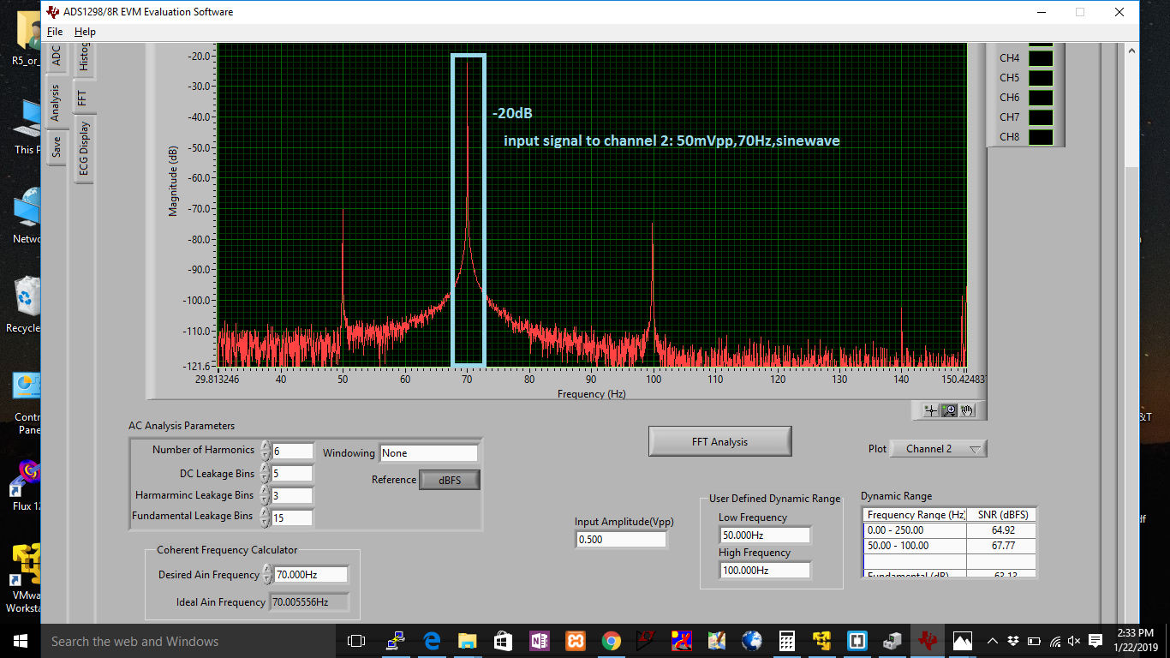
Task: Click the DC Leakage Bins value field
Action: (x=292, y=473)
